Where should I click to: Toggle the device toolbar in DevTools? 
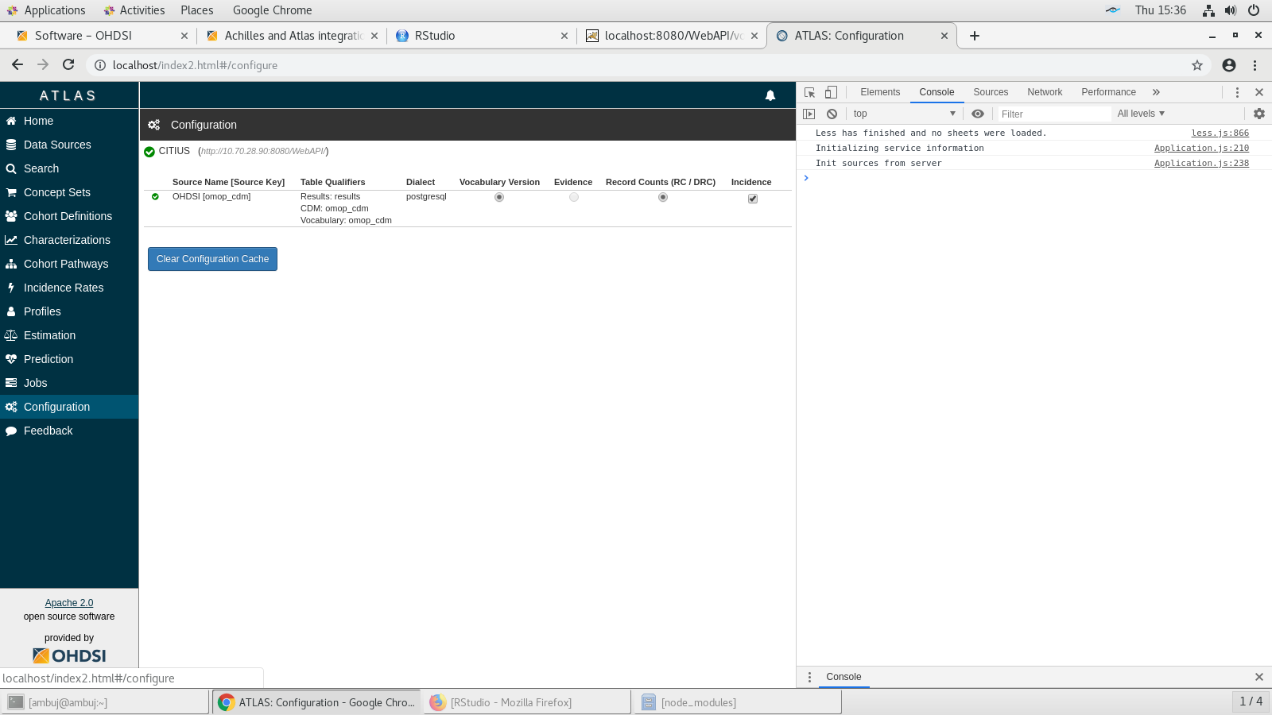click(830, 92)
